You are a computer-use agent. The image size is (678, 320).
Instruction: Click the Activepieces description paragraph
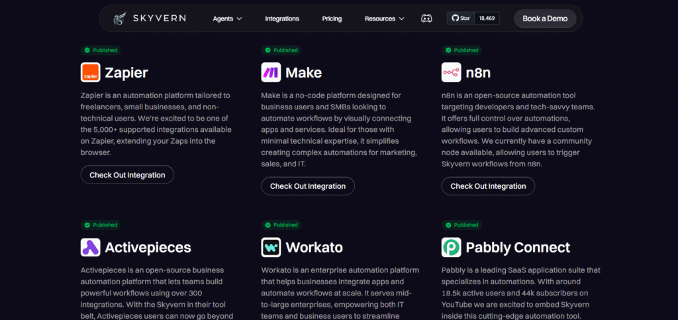pos(158,293)
